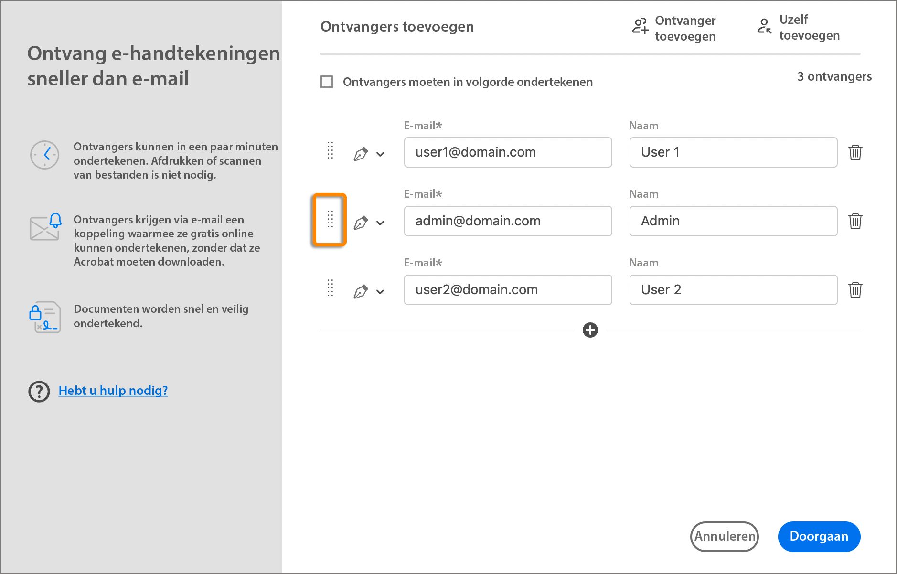
Task: Delete recipient user1@domain.com with the trash icon
Action: tap(855, 152)
